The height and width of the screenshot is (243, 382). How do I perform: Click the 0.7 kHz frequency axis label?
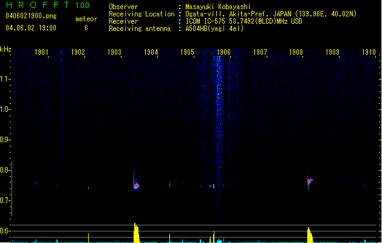point(5,200)
